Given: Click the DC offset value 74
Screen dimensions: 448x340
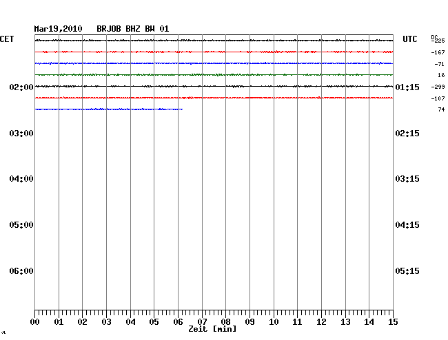Looking at the screenshot, I should (441, 109).
